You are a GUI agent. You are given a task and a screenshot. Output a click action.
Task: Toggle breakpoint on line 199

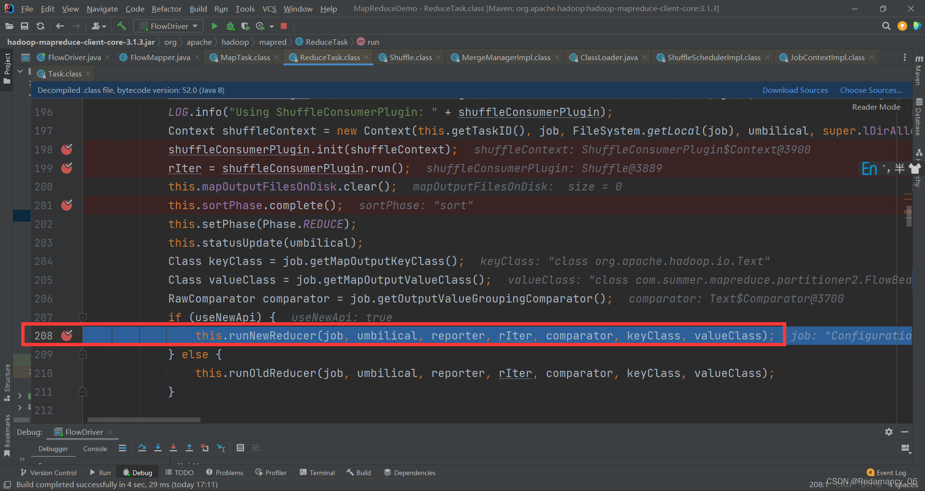(67, 168)
